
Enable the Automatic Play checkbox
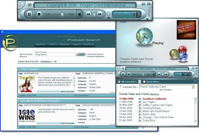tap(121, 87)
